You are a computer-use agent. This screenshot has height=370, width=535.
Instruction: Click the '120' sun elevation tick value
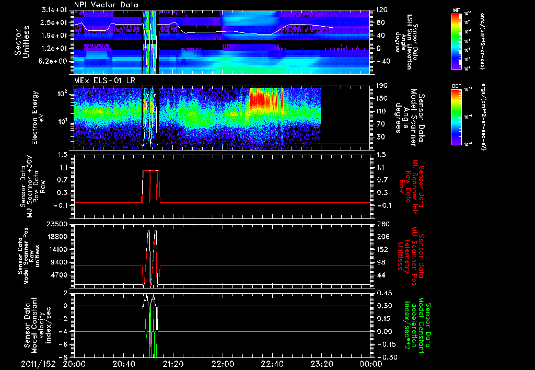[382, 10]
